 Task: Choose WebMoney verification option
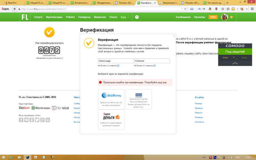(111, 99)
